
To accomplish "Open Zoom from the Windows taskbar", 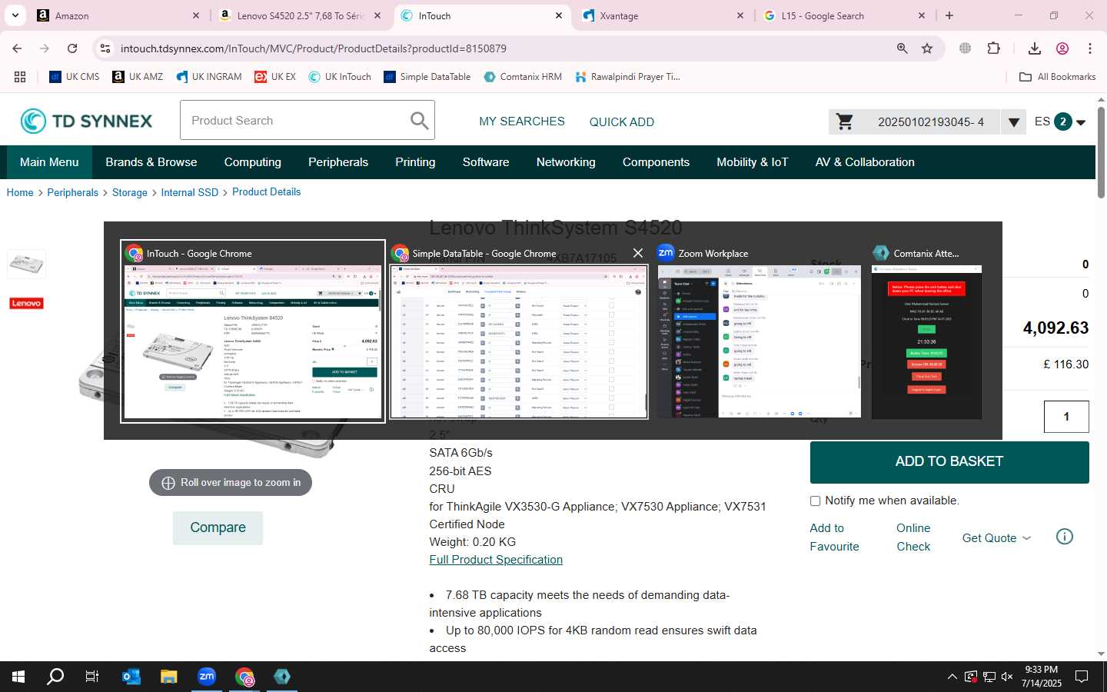I will 207,677.
